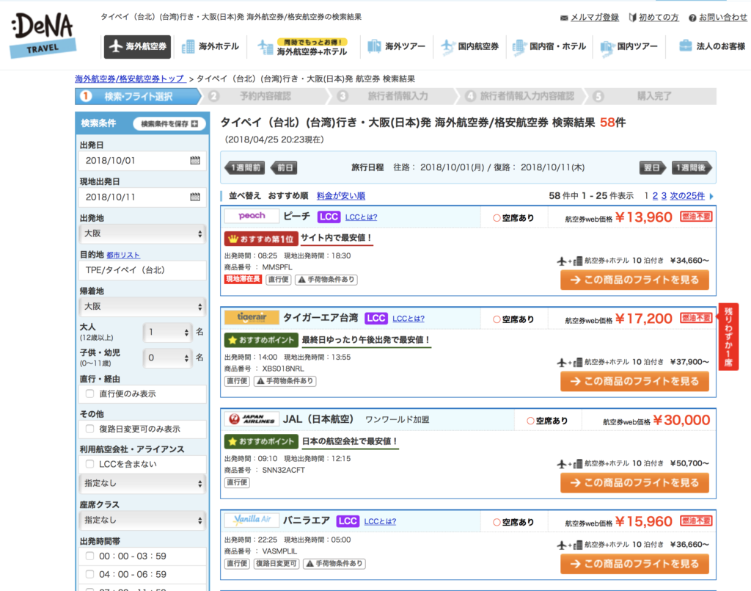Screen dimensions: 751x591
Task: Click the おすすめ第1位 crown badge
Action: click(x=261, y=238)
